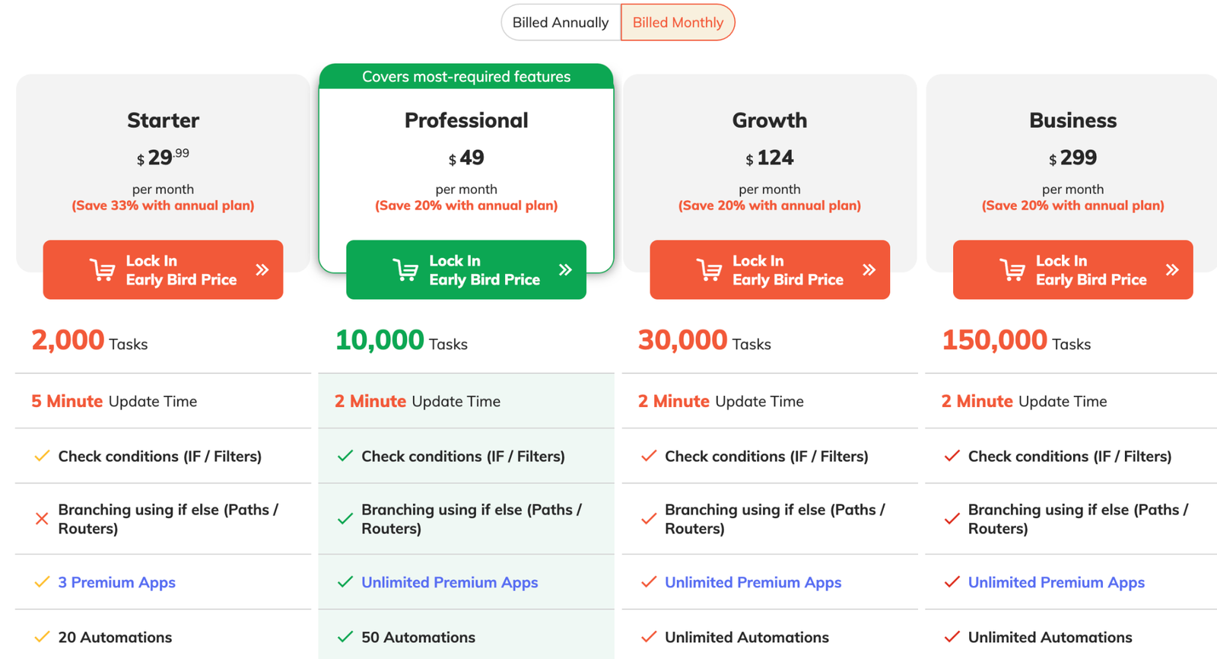Click red X next to Starter Branching feature

pos(42,519)
